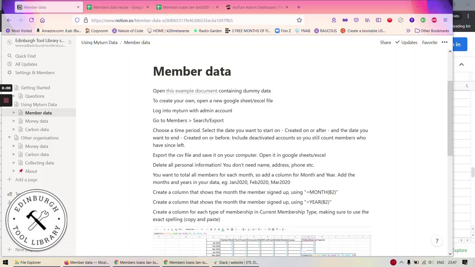The width and height of the screenshot is (475, 267).
Task: Click the padlock site info icon
Action: [x=86, y=20]
